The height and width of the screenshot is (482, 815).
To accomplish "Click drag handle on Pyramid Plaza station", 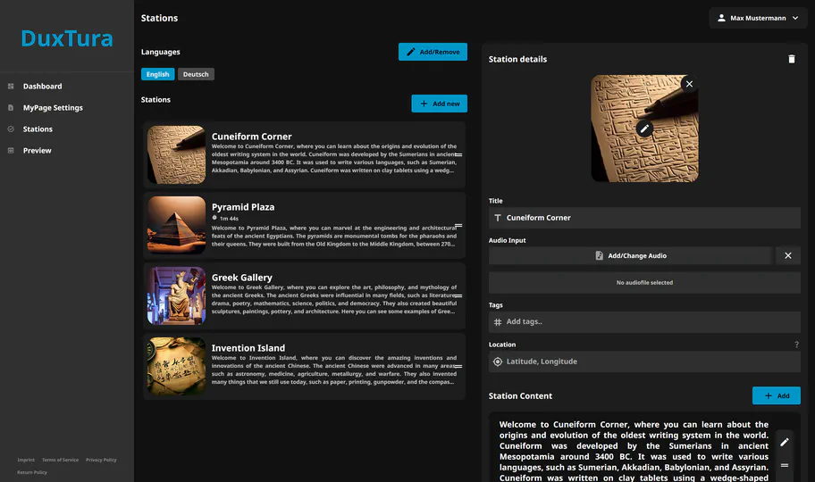I will click(458, 225).
